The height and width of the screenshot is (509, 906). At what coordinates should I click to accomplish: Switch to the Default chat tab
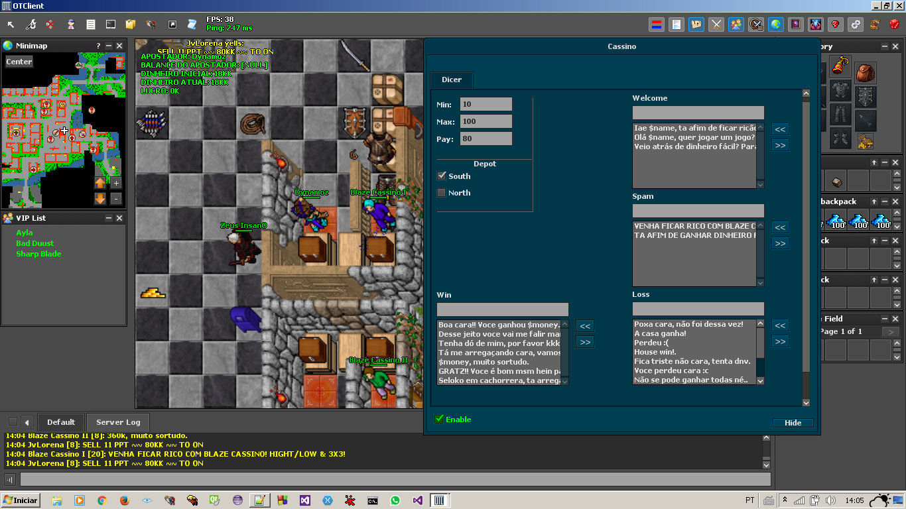[x=60, y=422]
